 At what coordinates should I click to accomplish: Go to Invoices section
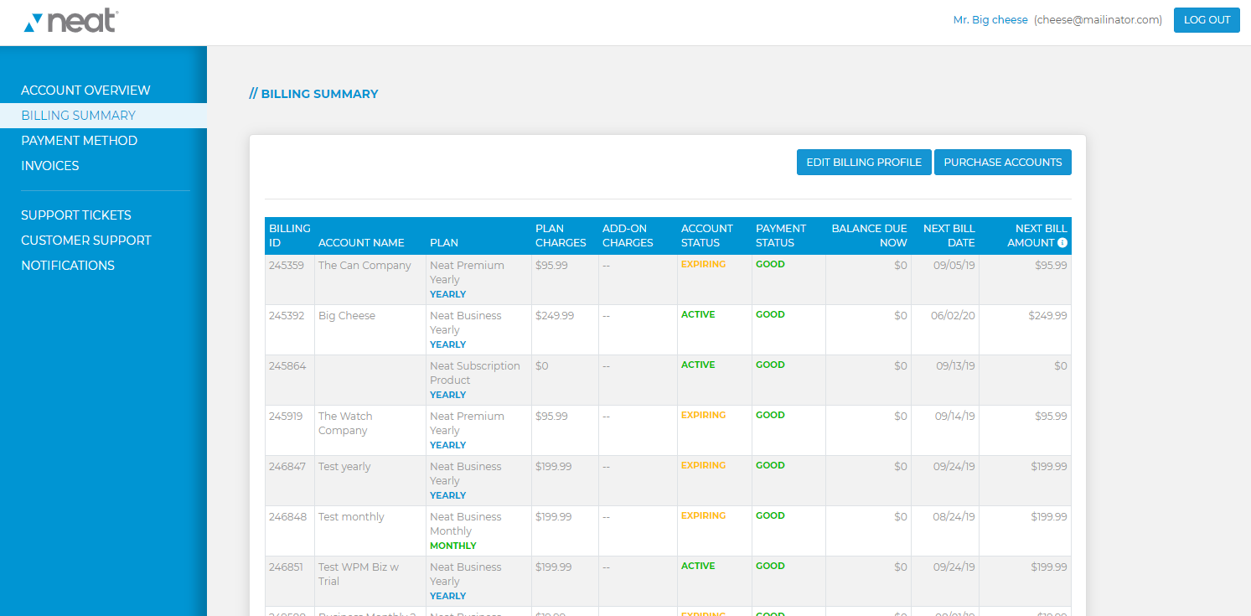(50, 166)
